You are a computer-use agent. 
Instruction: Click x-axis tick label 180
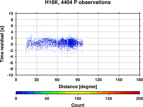point(140,80)
